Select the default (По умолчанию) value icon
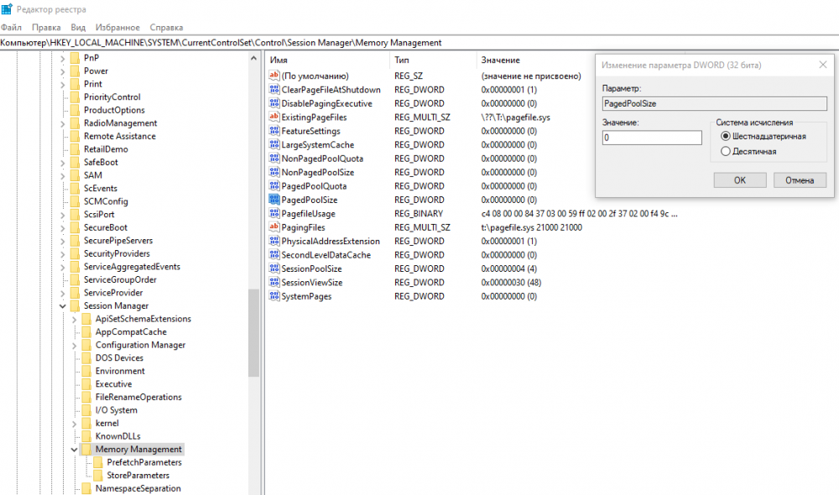 (x=274, y=76)
